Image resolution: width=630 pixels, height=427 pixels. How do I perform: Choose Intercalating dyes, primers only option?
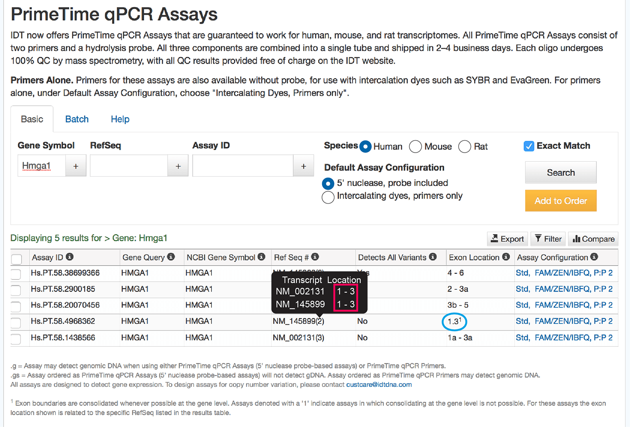point(328,197)
